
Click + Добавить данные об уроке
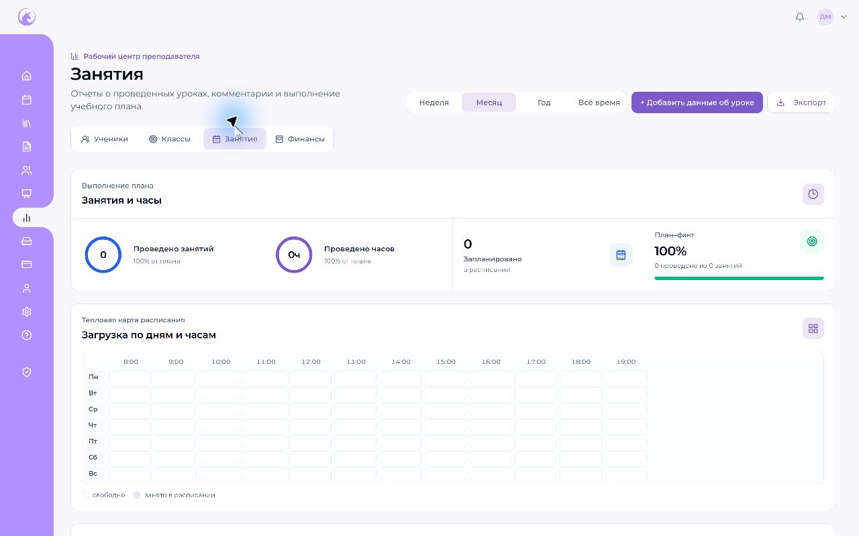click(697, 103)
